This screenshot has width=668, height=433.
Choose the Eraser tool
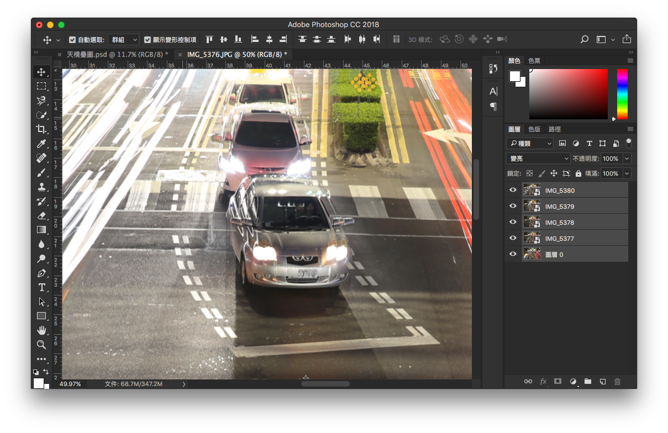click(x=41, y=215)
